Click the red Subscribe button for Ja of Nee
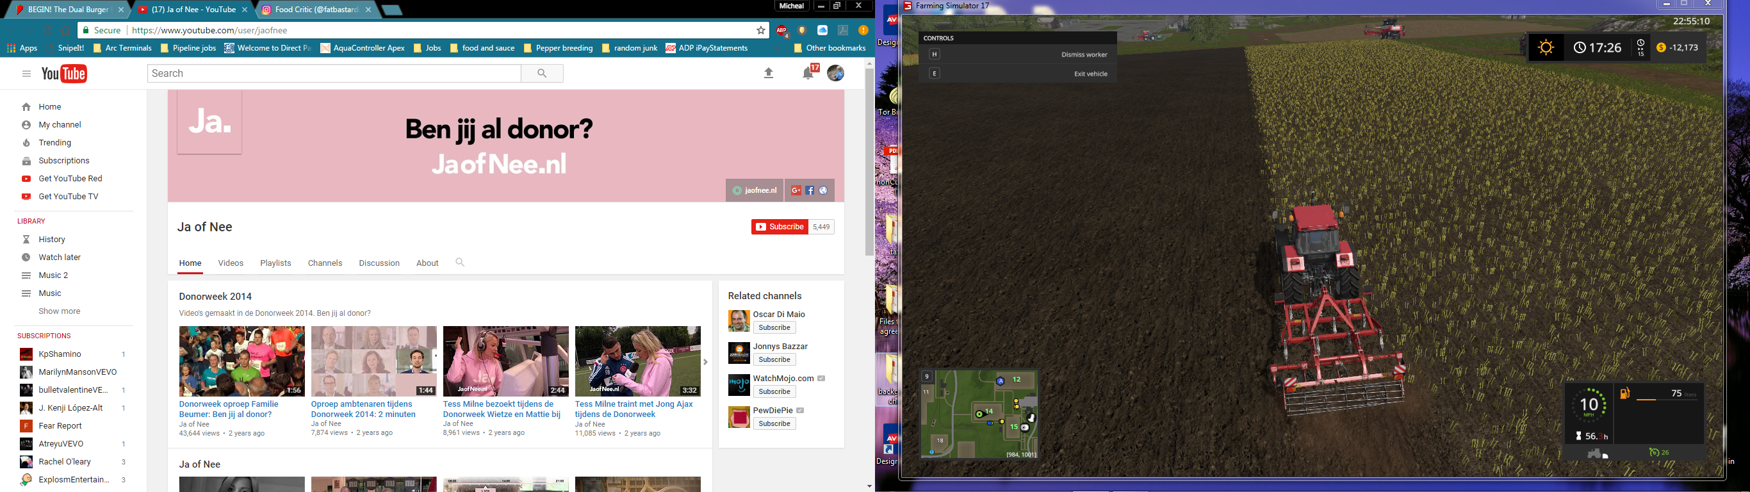1750x492 pixels. point(779,227)
